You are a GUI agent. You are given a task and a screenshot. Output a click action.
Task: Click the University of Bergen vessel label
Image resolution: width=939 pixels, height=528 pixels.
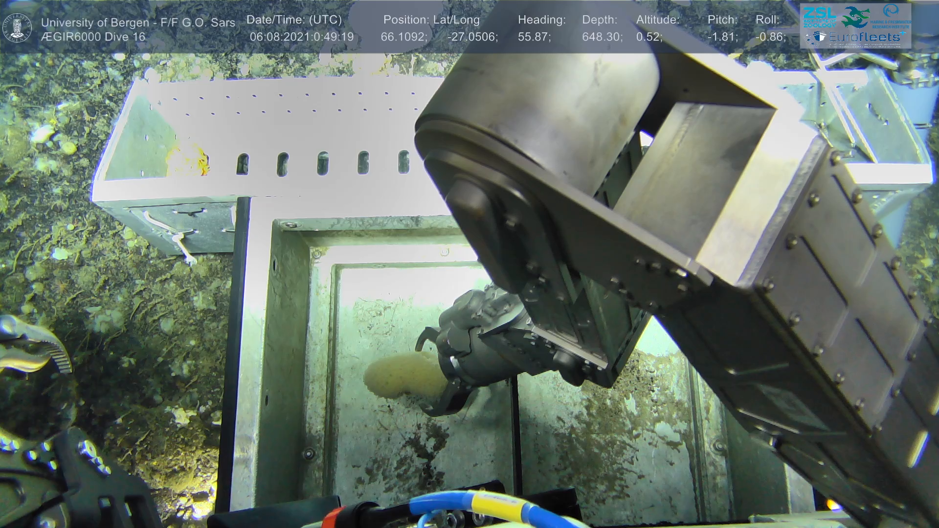pos(138,22)
